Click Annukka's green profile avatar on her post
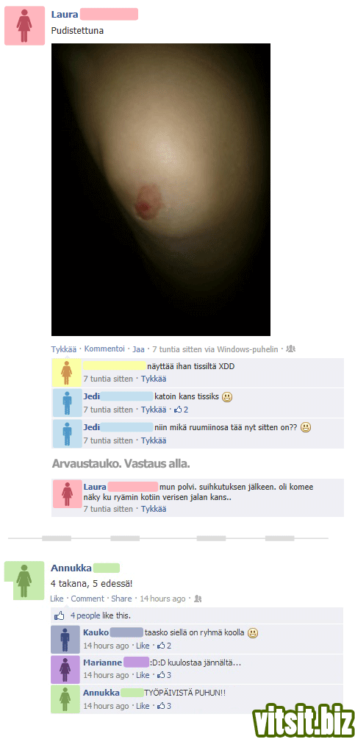This screenshot has height=739, width=355. click(x=24, y=581)
